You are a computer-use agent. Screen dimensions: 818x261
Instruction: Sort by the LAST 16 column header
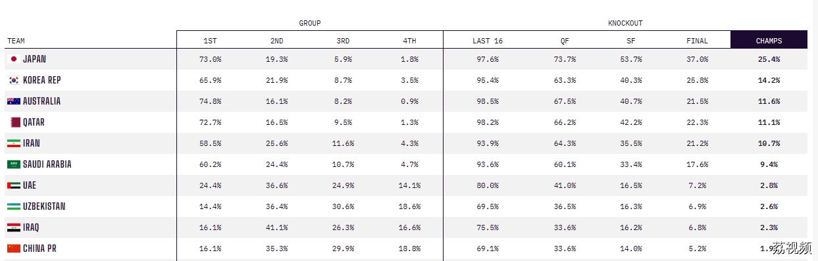(487, 41)
